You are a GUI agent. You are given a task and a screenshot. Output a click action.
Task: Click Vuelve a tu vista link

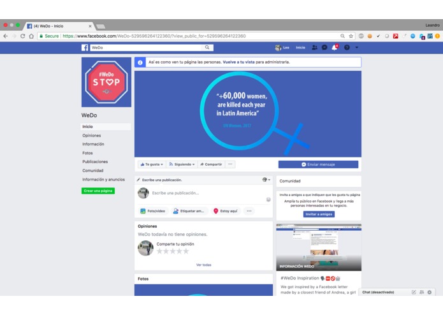point(238,62)
